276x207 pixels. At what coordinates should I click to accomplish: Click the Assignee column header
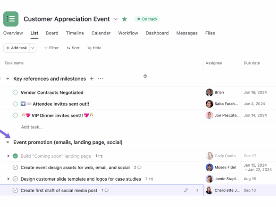click(214, 63)
